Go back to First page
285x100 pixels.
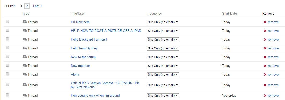pyautogui.click(x=10, y=6)
